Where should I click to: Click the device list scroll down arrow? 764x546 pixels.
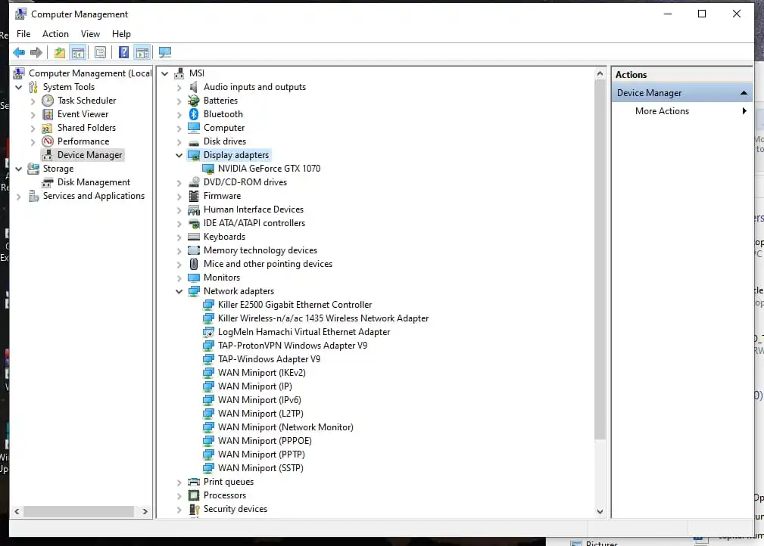600,511
